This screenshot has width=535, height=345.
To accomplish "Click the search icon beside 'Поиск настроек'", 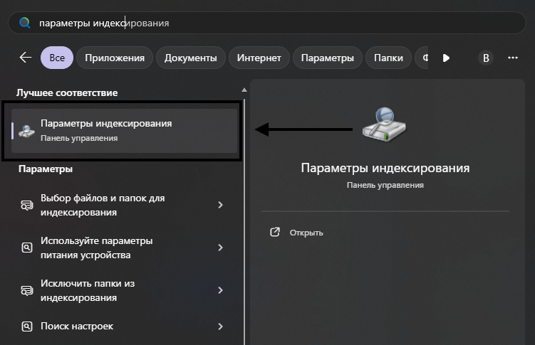I will [x=27, y=327].
